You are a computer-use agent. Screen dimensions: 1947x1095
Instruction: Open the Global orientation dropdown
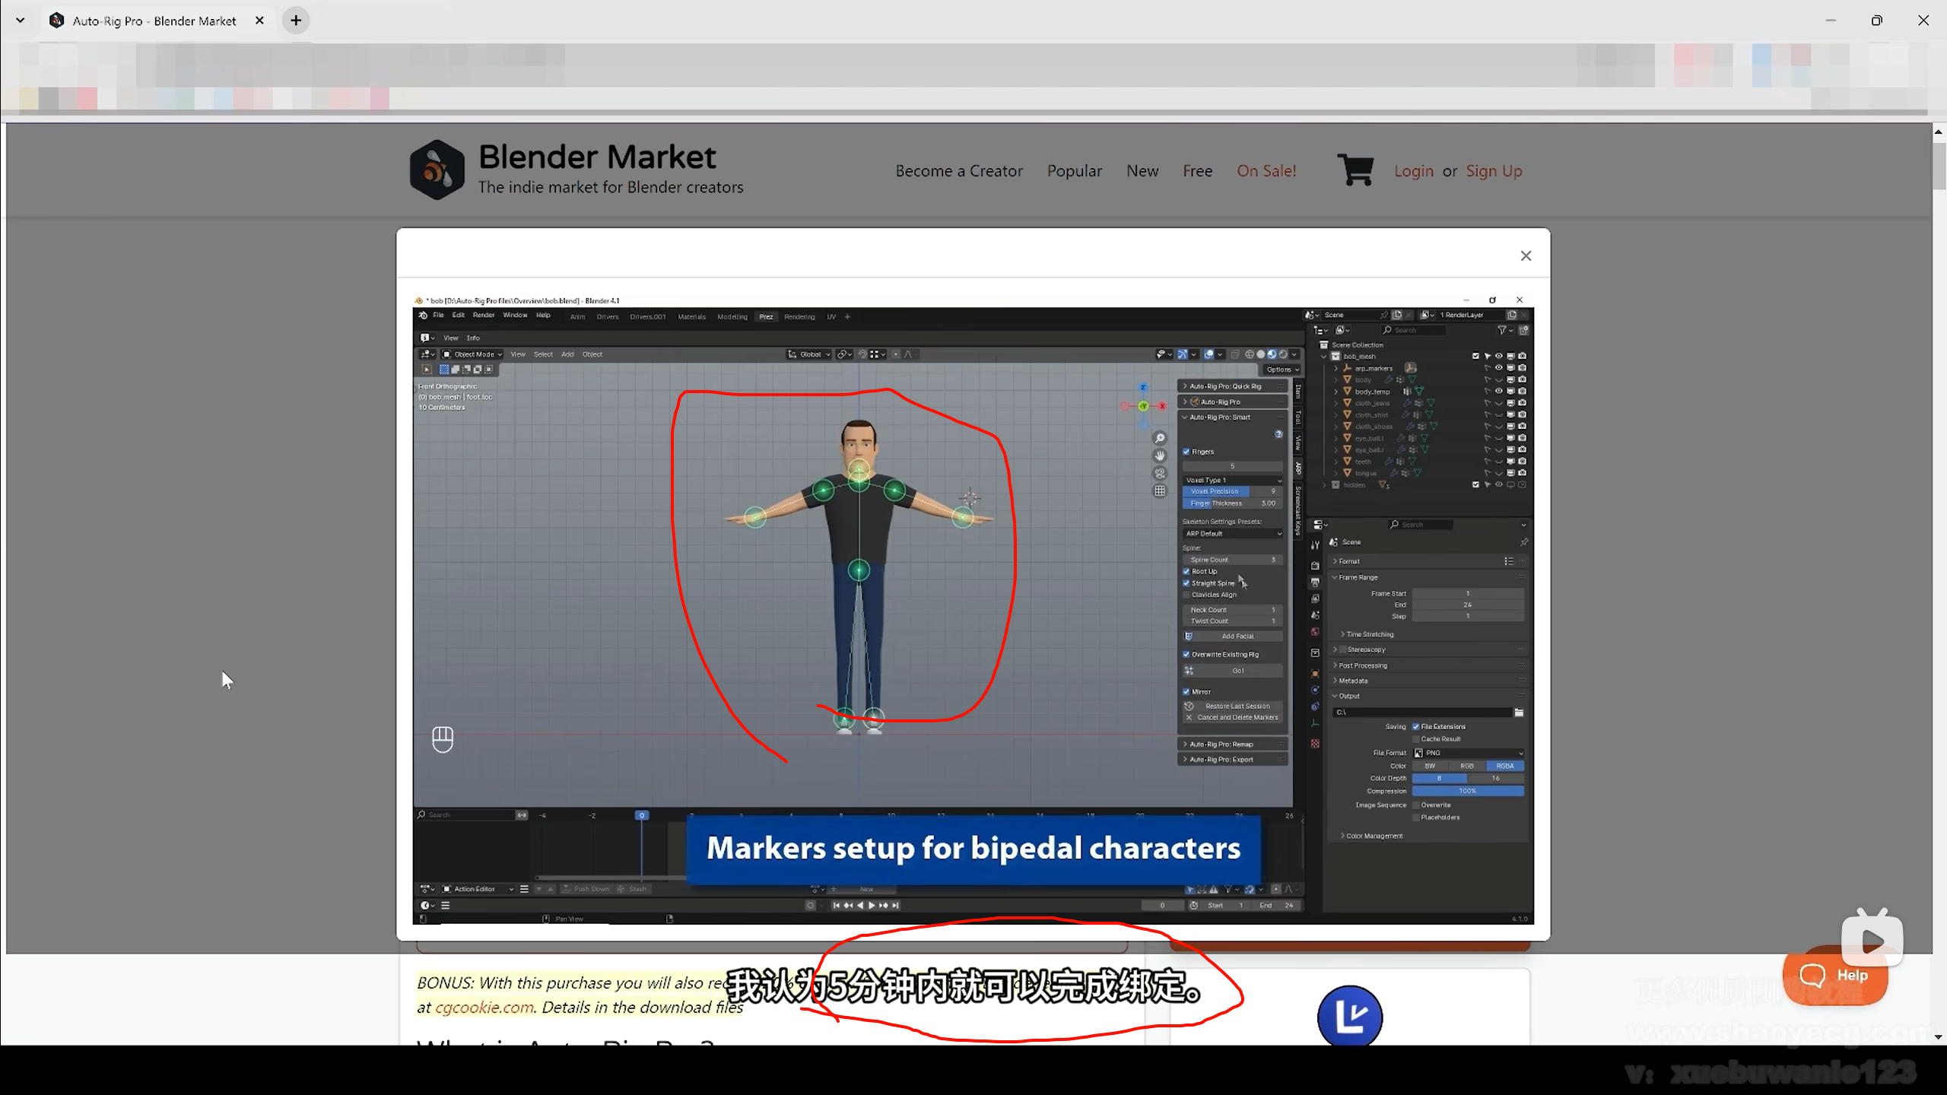tap(808, 354)
